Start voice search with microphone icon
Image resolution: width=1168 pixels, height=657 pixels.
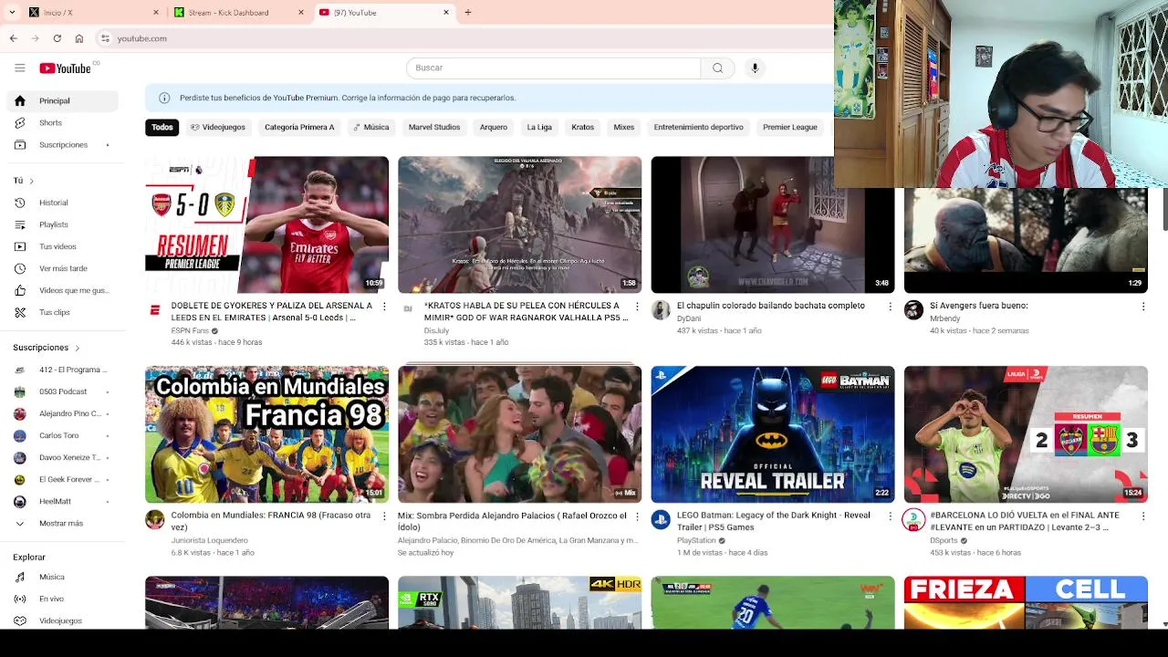pos(755,68)
